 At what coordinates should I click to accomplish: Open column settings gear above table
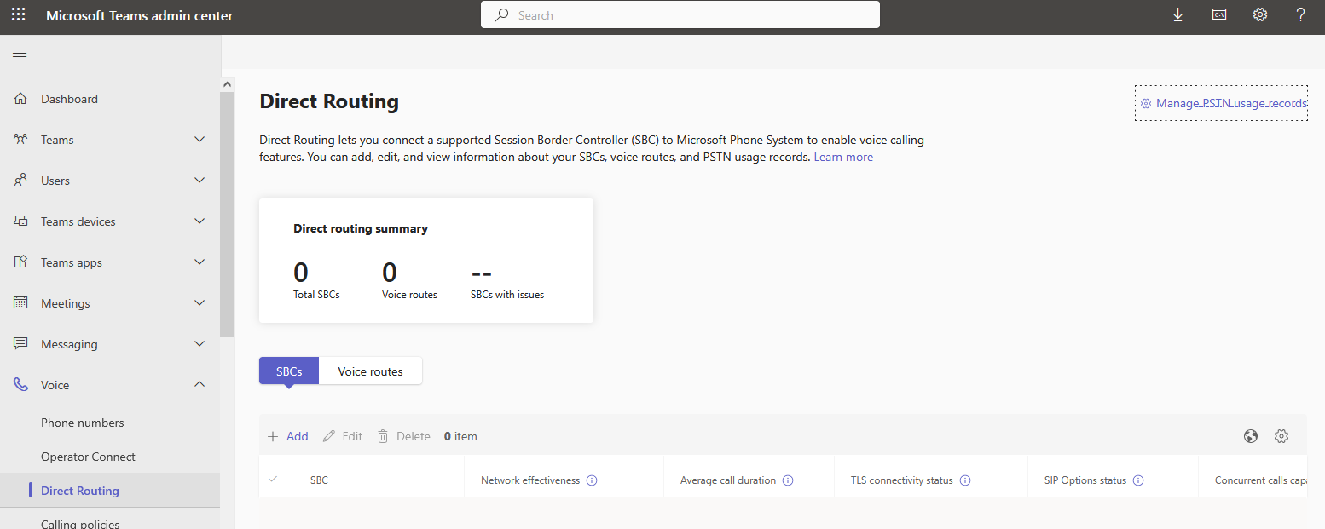point(1282,436)
